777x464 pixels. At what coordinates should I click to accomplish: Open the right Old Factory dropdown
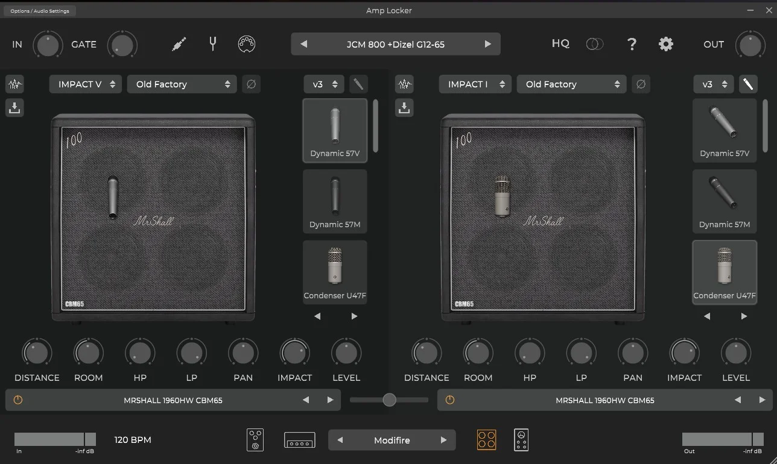click(x=571, y=84)
